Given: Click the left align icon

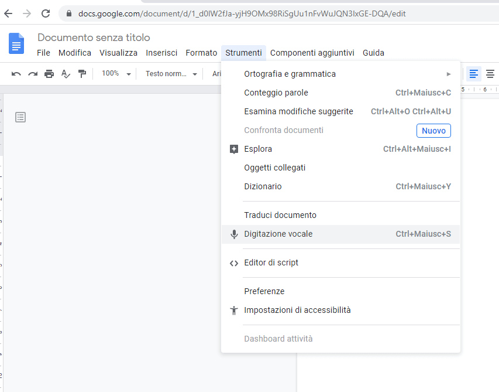Looking at the screenshot, I should point(473,74).
